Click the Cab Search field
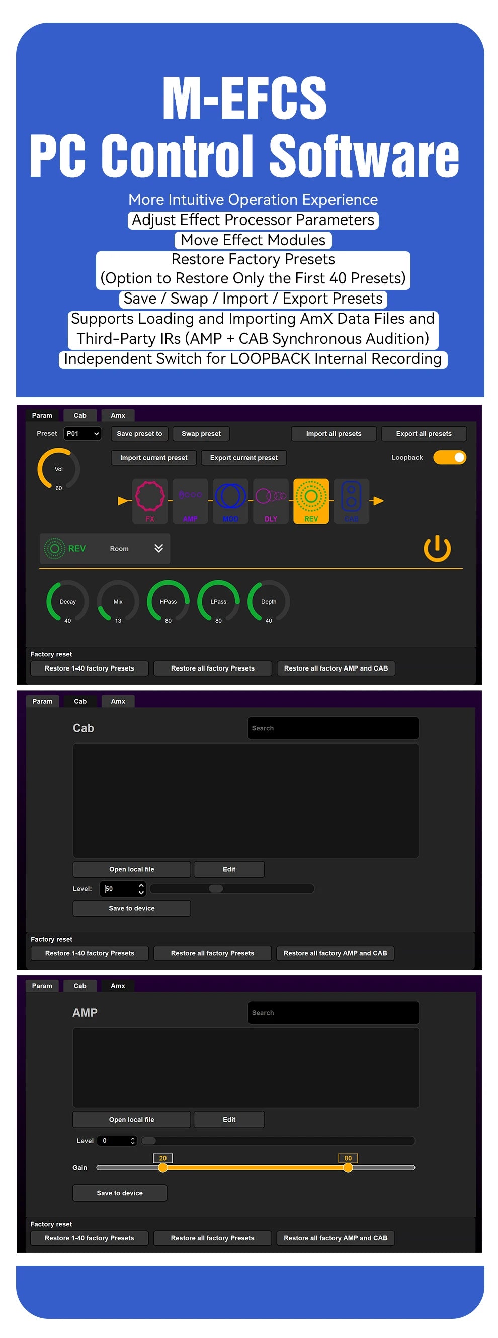 click(x=334, y=728)
